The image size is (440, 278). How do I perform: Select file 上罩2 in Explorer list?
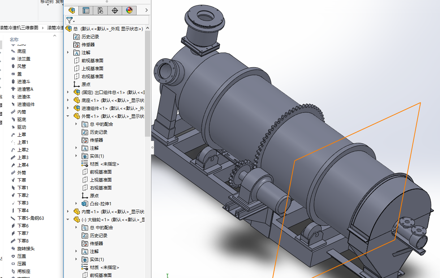[23, 150]
